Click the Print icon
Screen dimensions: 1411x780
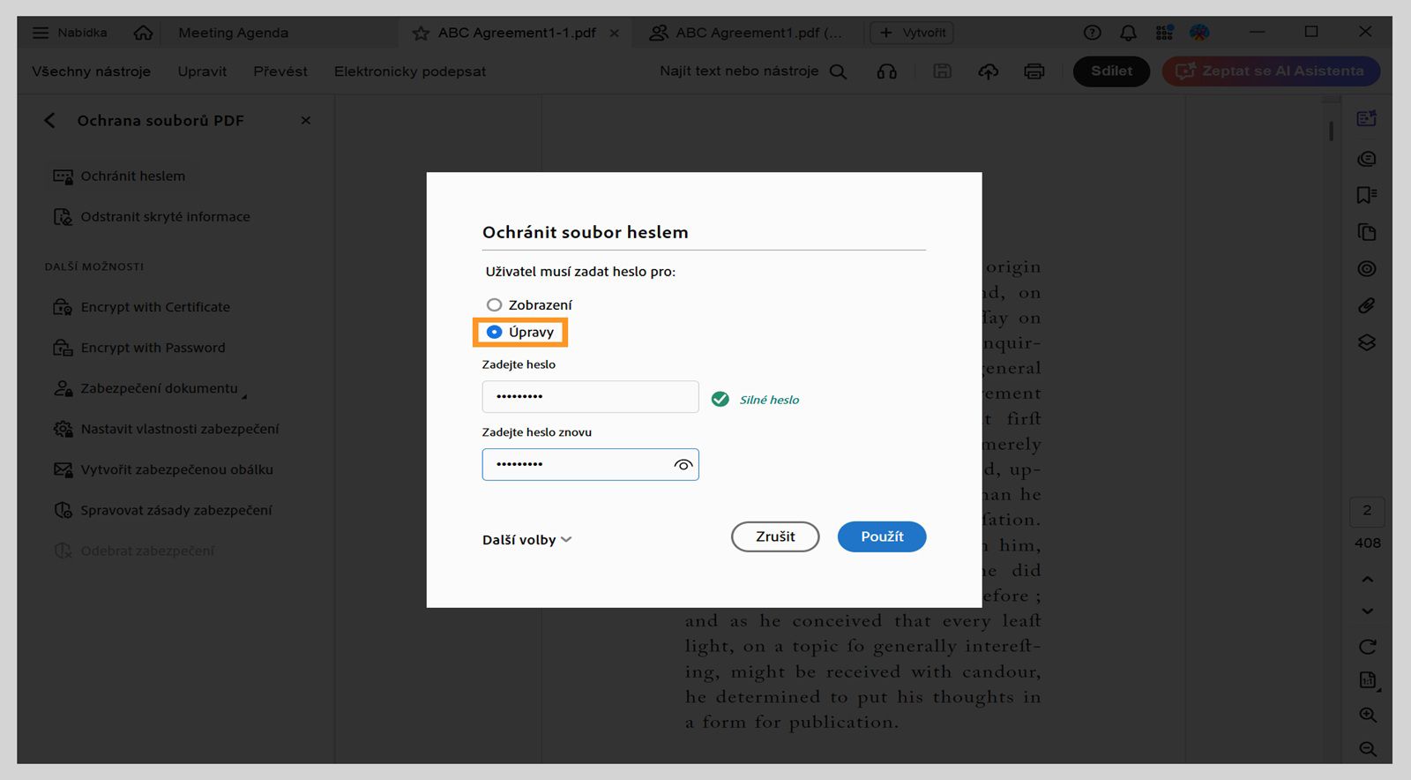pos(1034,71)
